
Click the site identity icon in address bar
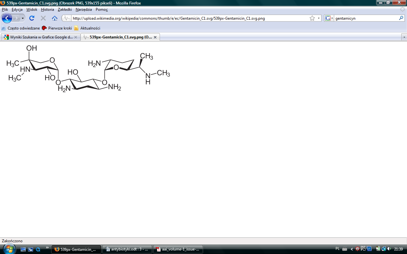point(66,18)
